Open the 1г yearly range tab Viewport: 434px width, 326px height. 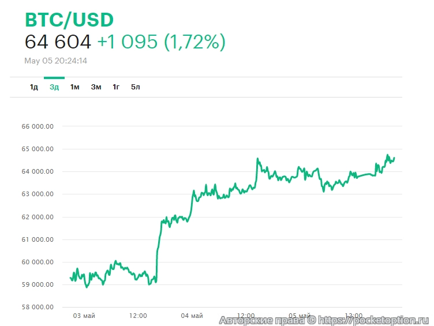[116, 87]
